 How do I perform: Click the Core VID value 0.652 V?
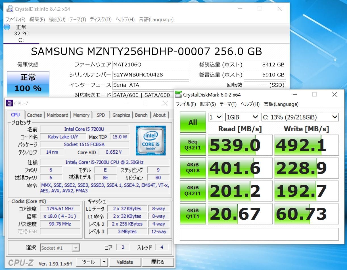114,152
